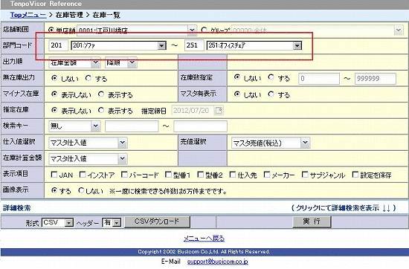Check the メーカー checkbox

click(267, 175)
